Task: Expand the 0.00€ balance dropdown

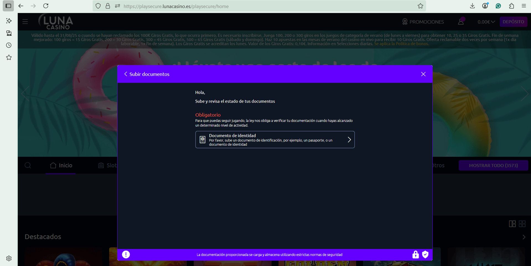Action: pos(486,22)
